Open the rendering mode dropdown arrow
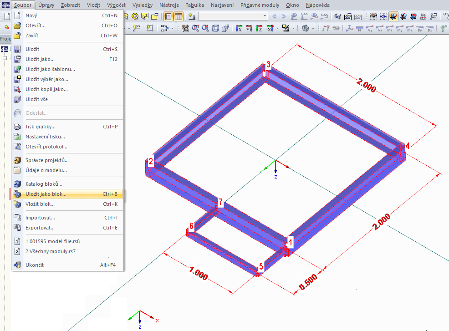 (x=313, y=29)
